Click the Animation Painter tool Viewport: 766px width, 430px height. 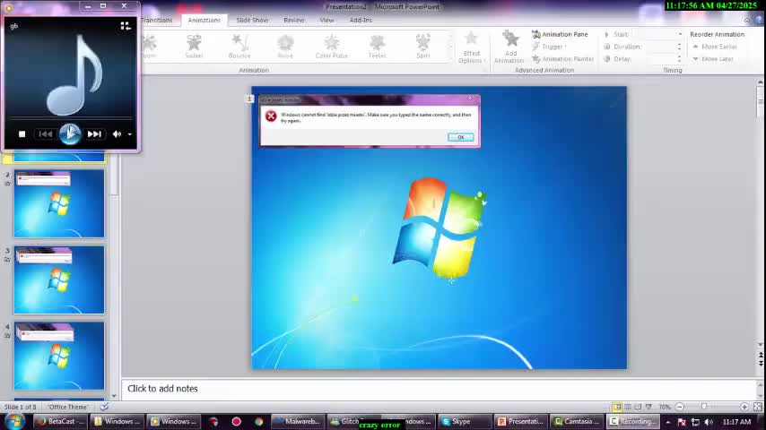[x=562, y=58]
